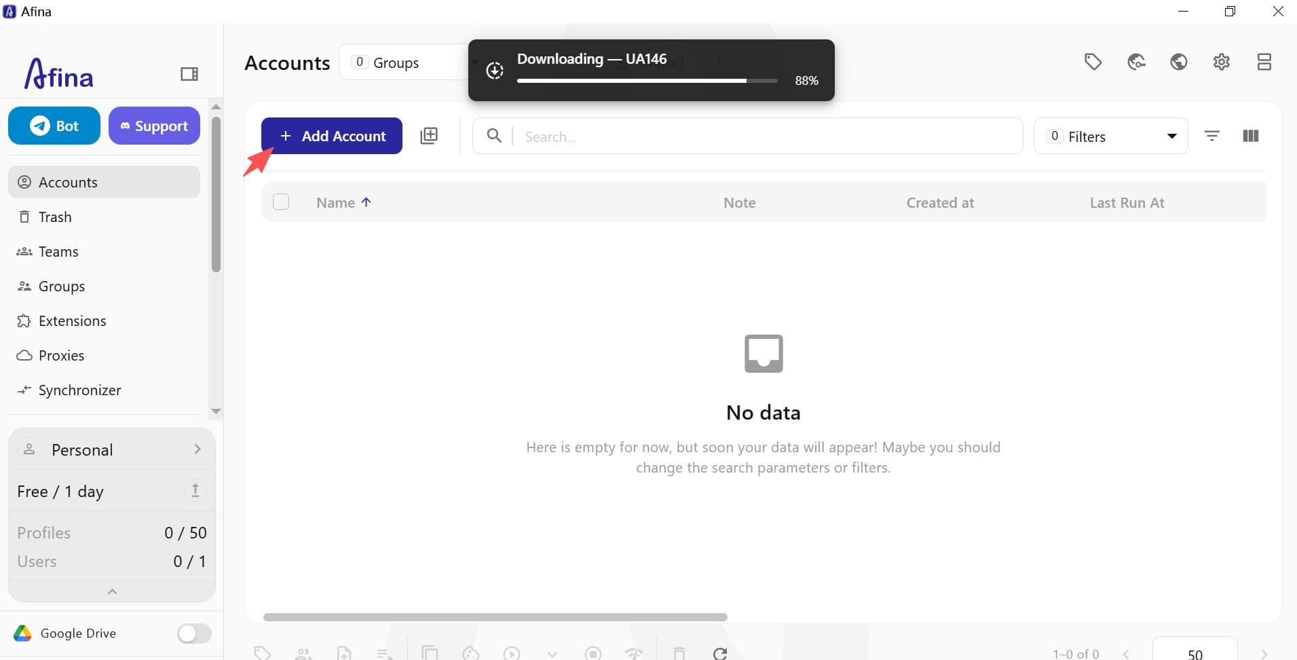Open the settings gear icon
Viewport: 1297px width, 660px height.
click(1222, 62)
